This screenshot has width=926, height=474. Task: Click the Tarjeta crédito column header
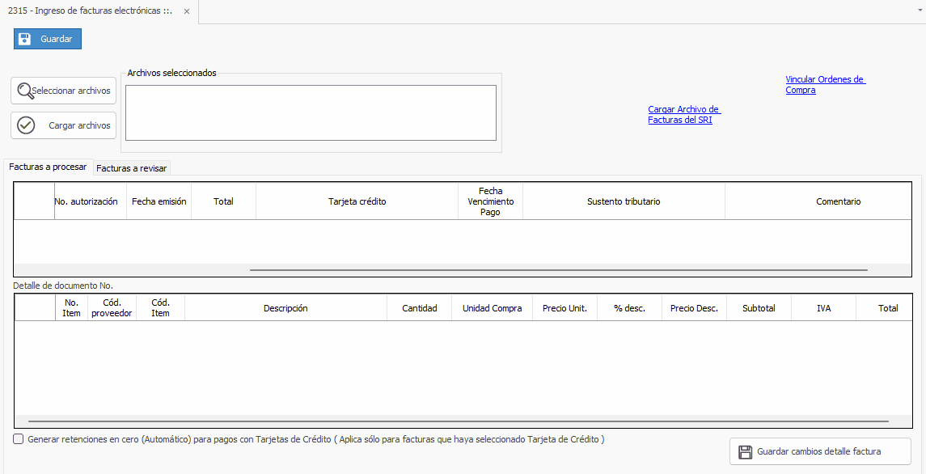[x=357, y=201]
